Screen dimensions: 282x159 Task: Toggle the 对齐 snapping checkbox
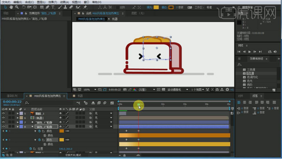117,7
